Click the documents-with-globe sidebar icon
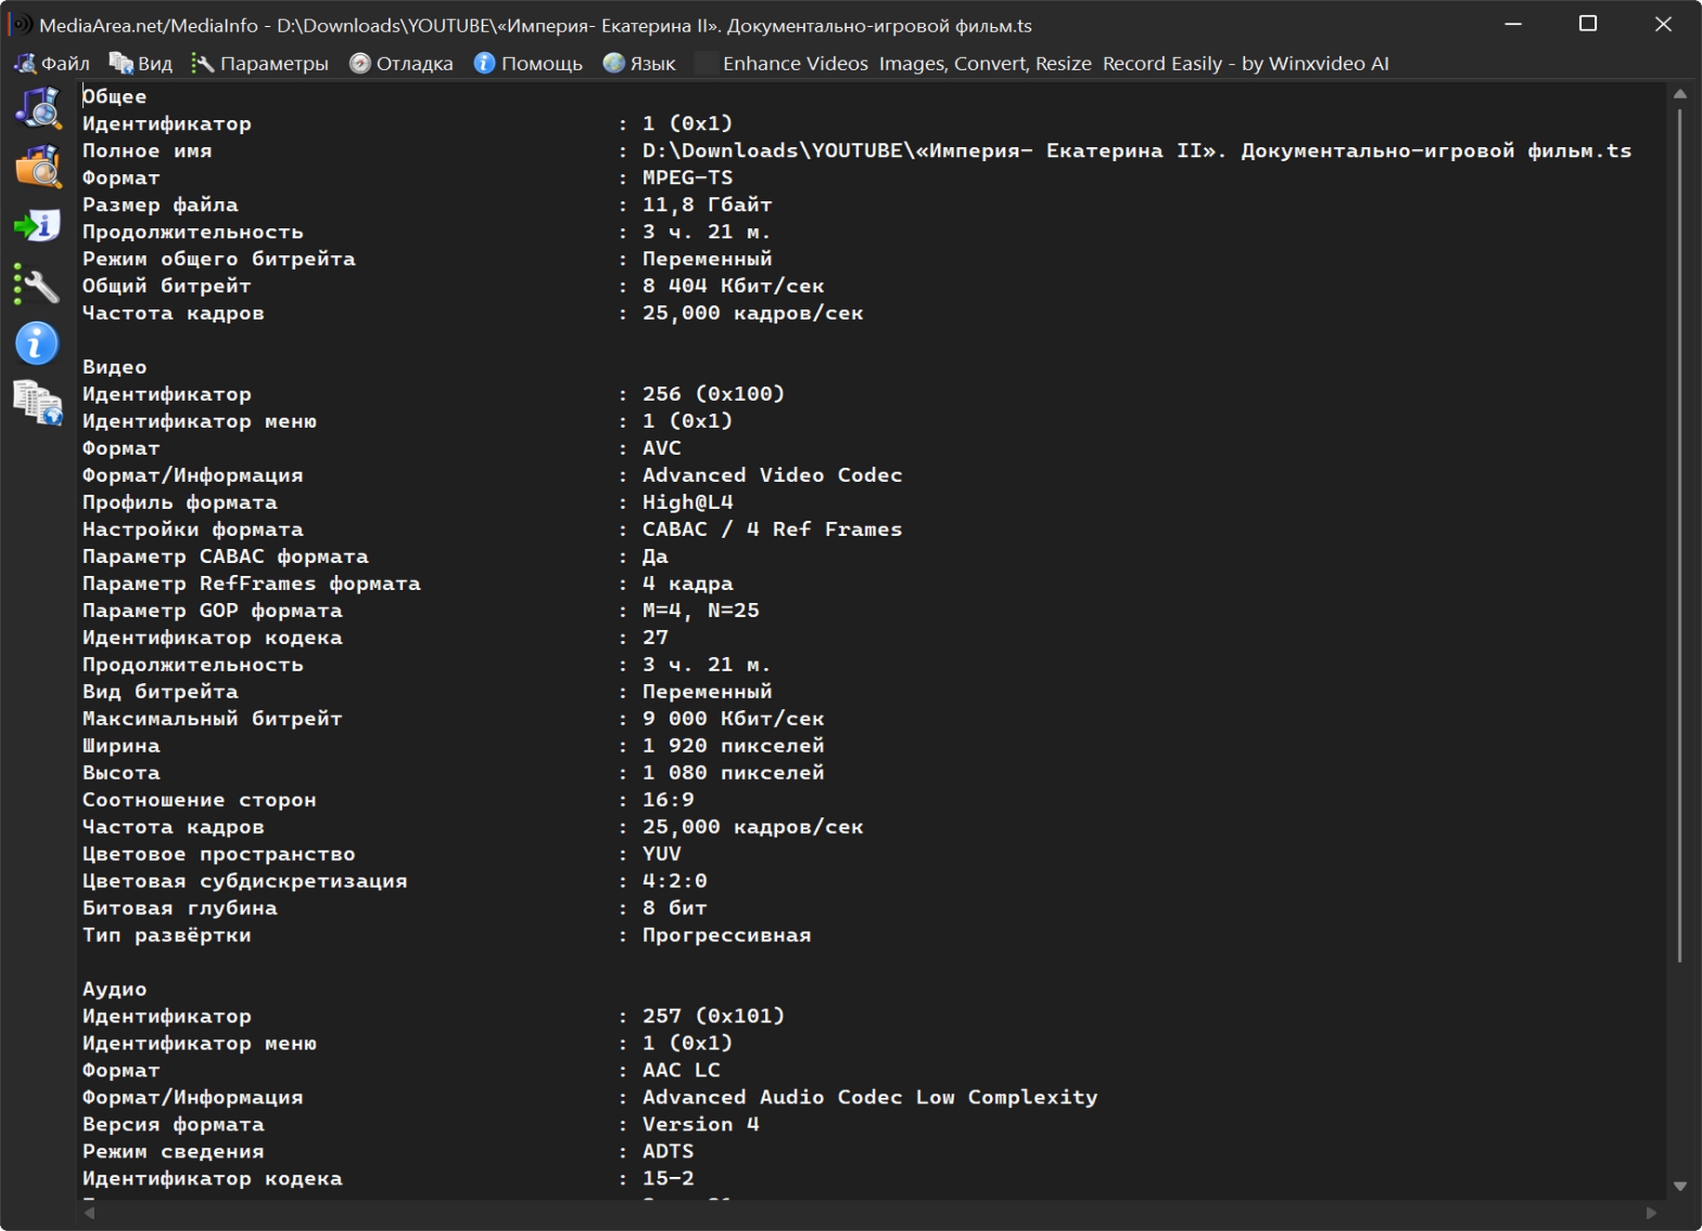Image resolution: width=1702 pixels, height=1231 pixels. click(37, 403)
